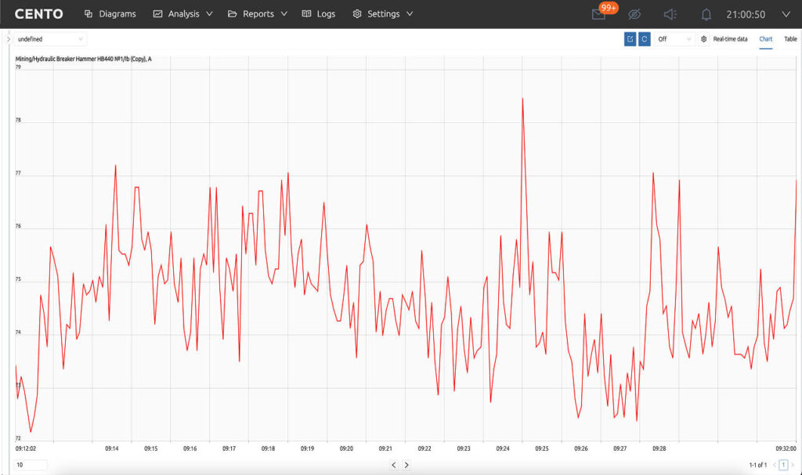
Task: Click the blue refresh 'C' button
Action: [644, 39]
